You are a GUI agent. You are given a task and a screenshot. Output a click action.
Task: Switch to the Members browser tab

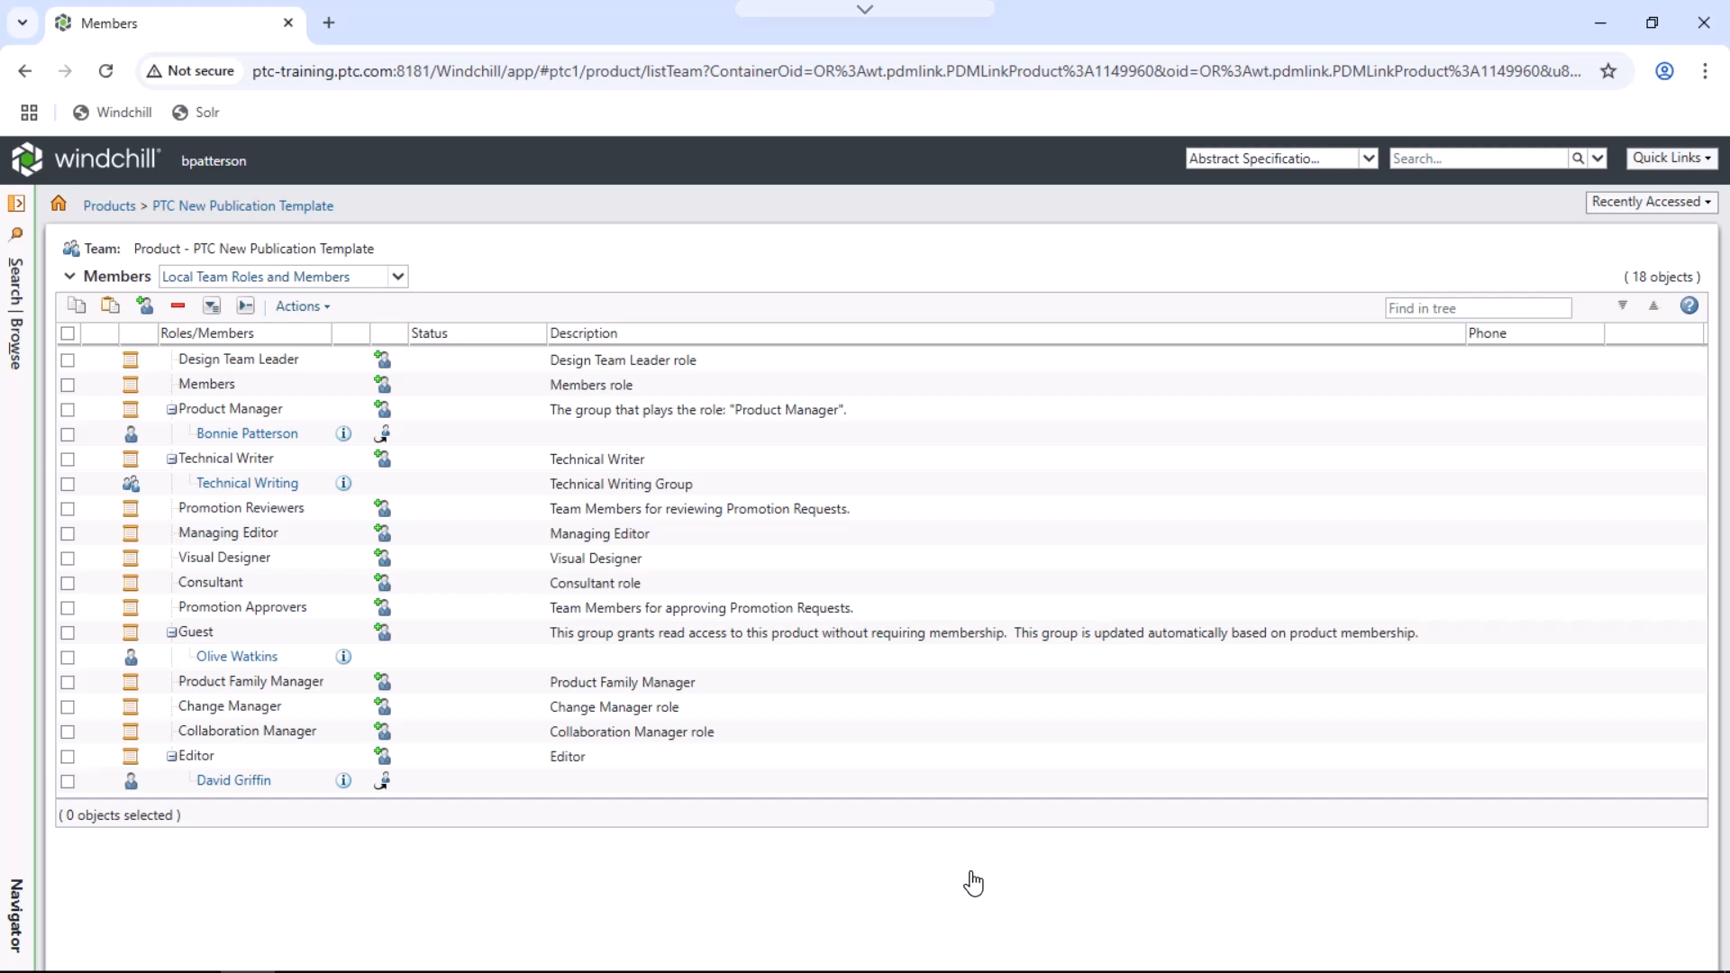point(176,23)
